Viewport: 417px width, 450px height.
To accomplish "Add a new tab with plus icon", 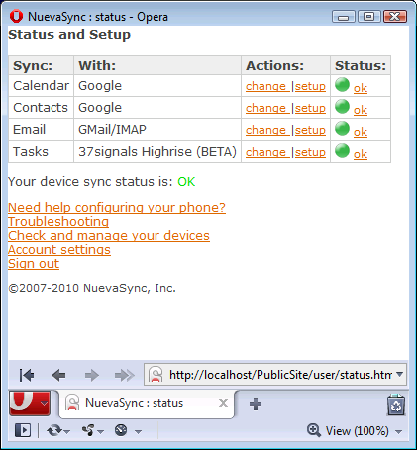I will (x=256, y=404).
